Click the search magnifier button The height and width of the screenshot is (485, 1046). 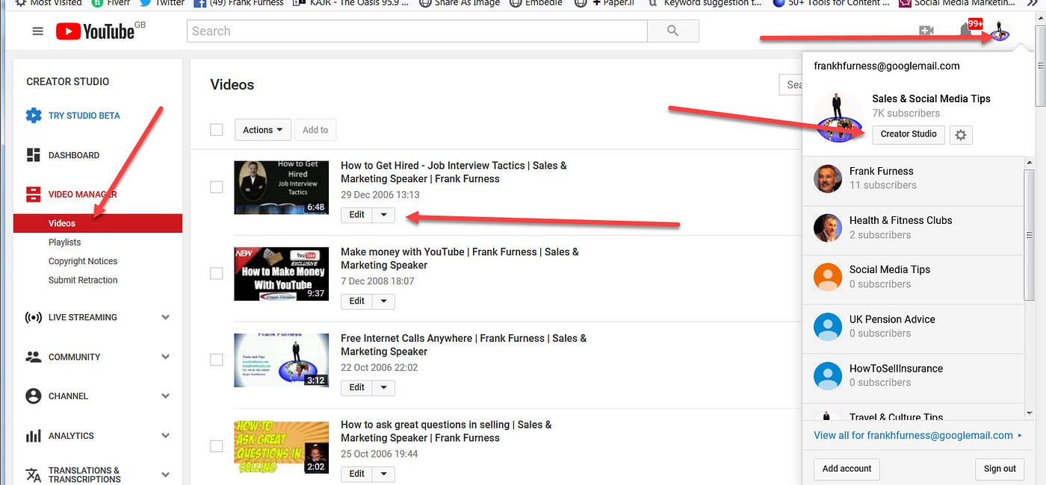click(x=672, y=31)
